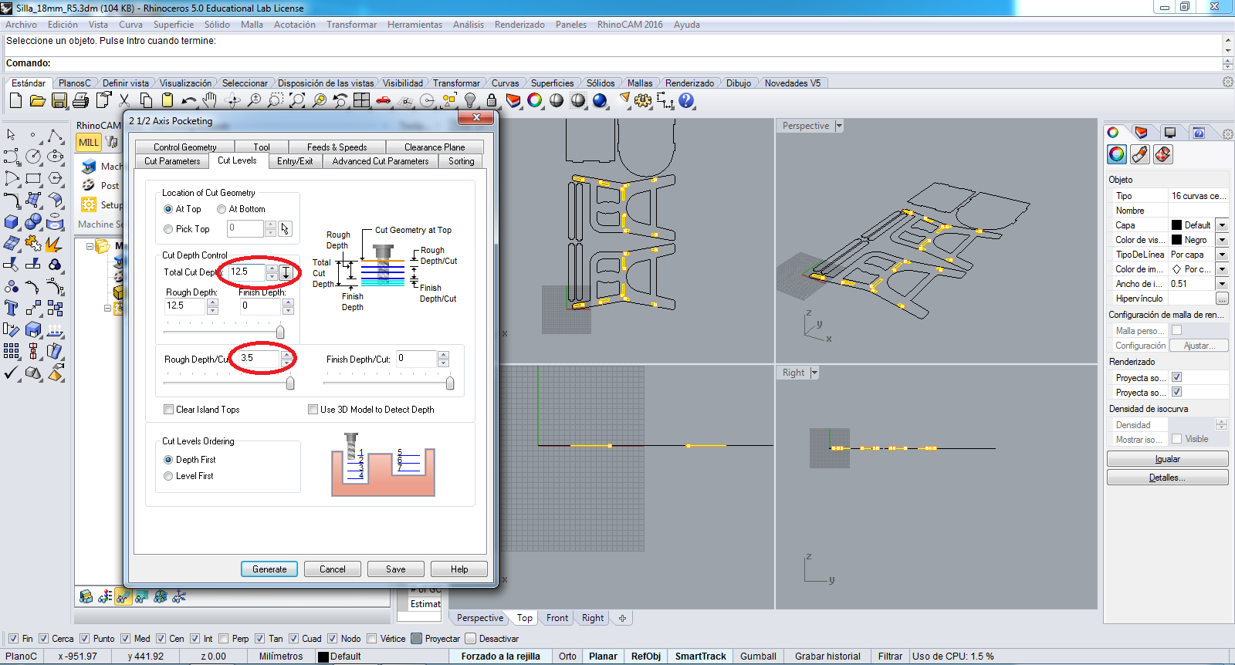1235x665 pixels.
Task: Toggle the Desactivar osnap checkbox
Action: pos(470,639)
